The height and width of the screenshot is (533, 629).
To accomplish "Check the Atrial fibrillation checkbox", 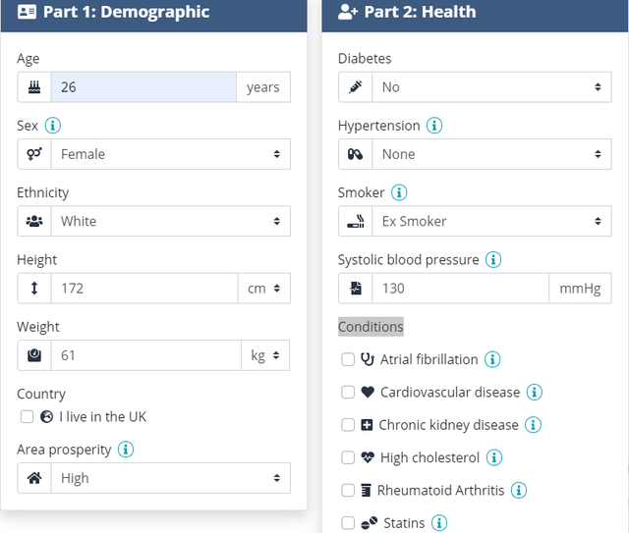I will click(x=348, y=360).
